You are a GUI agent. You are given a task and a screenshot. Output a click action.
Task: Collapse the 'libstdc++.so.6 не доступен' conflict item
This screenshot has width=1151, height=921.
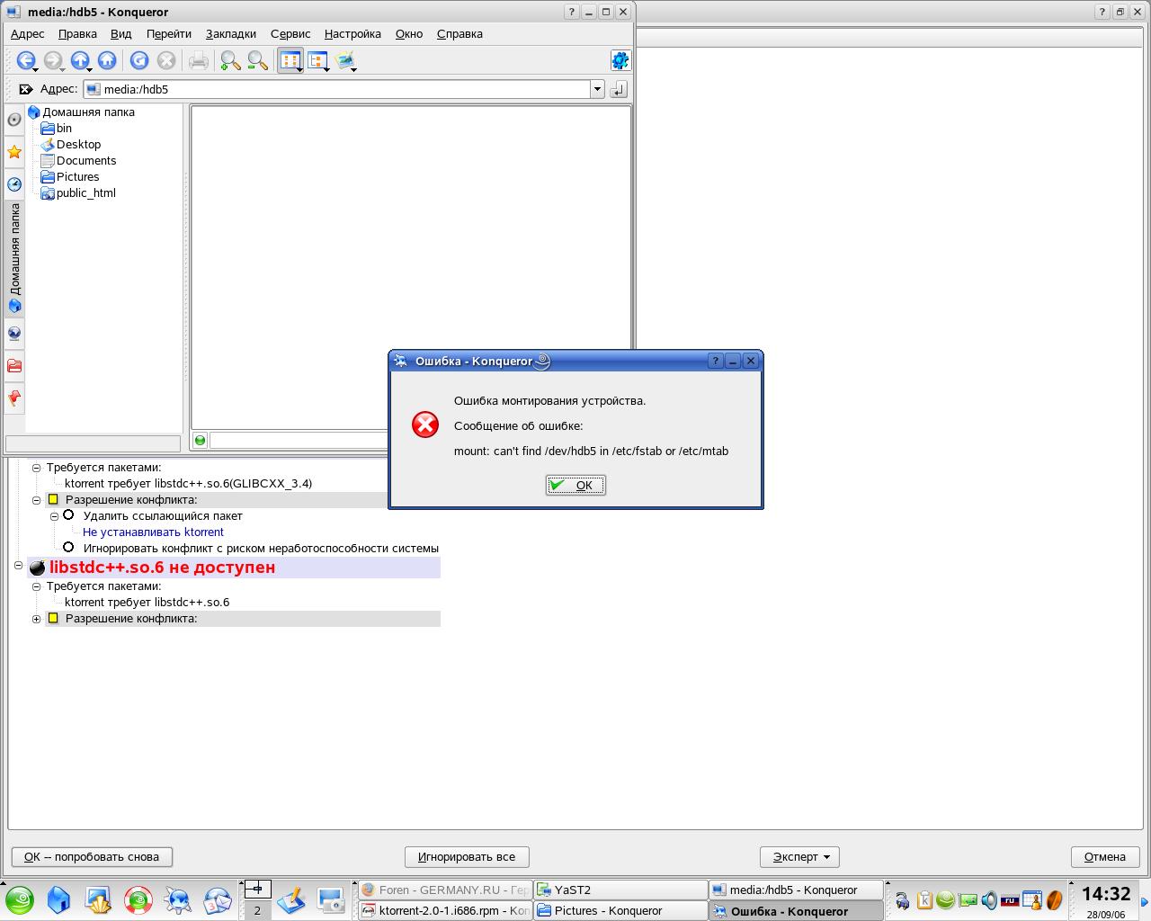(19, 566)
